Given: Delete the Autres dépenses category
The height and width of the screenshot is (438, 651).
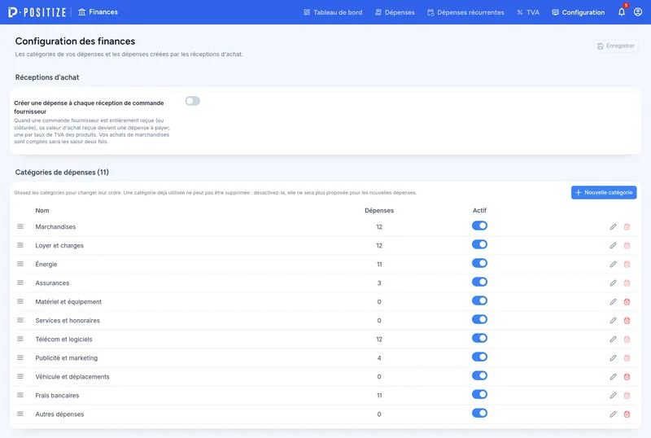Looking at the screenshot, I should [627, 414].
